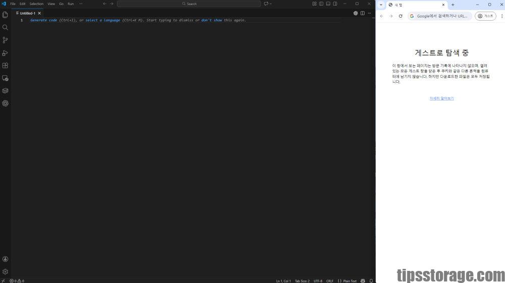Open the Plain Text language mode selector
505x283 pixels.
(x=349, y=280)
